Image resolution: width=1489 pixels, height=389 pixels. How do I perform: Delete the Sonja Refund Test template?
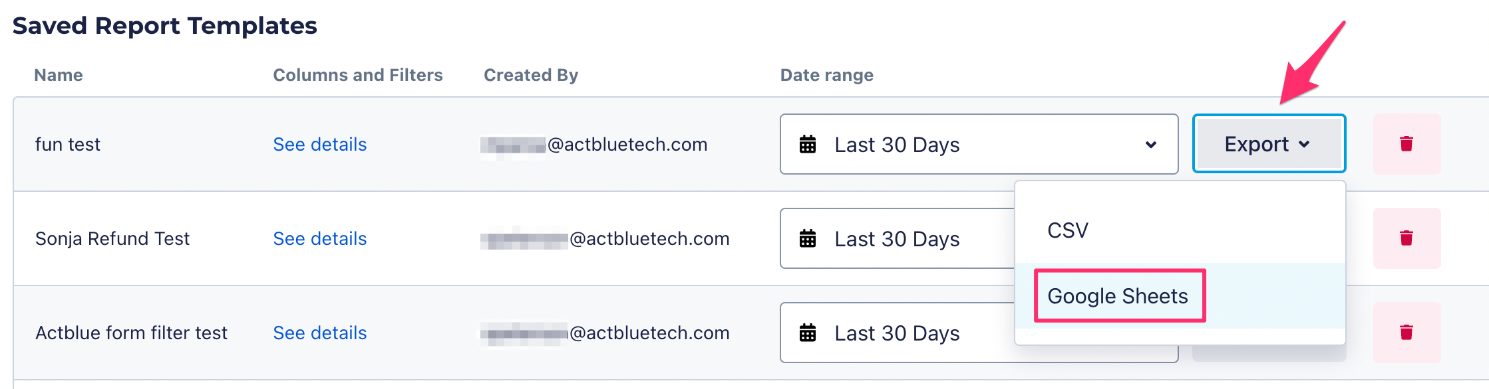coord(1406,238)
